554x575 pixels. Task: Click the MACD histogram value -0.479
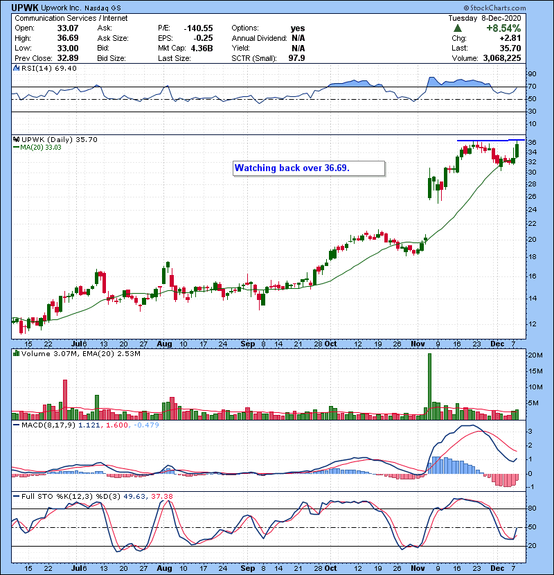(x=146, y=425)
